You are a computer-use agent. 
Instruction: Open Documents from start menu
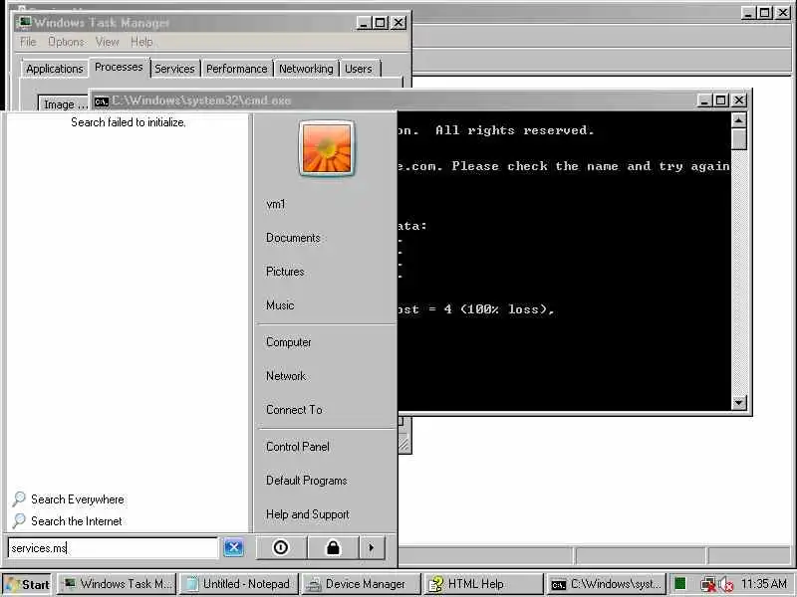tap(293, 238)
